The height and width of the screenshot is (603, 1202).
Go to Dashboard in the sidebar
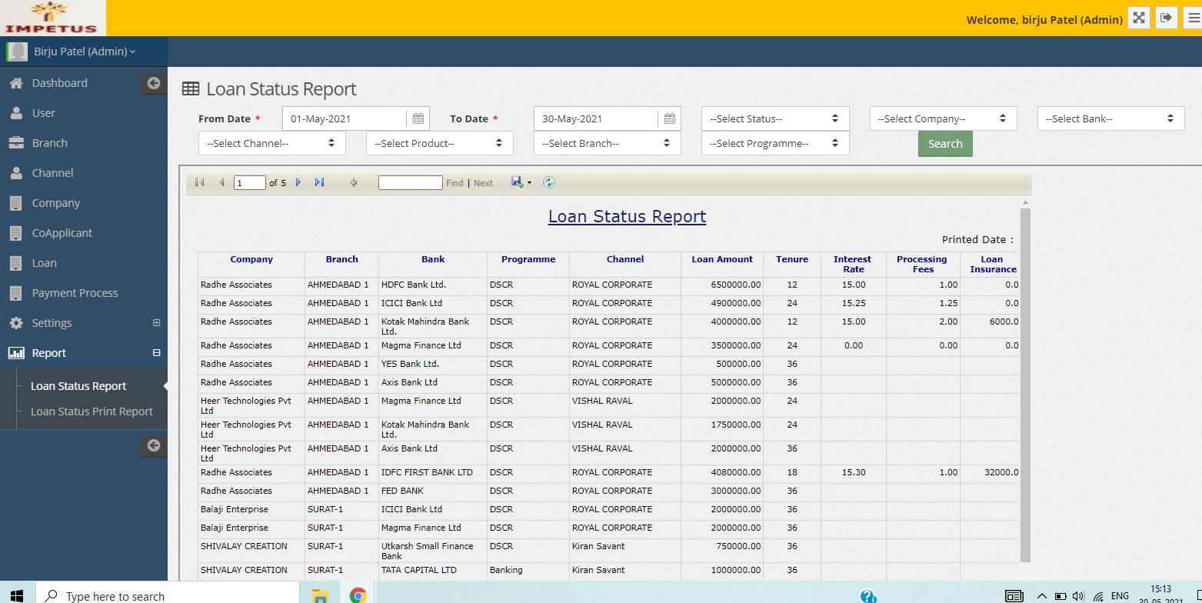coord(59,83)
